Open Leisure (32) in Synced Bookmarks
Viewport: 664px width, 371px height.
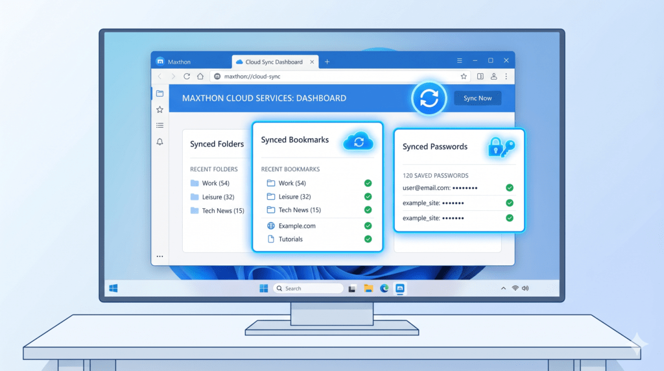coord(289,197)
